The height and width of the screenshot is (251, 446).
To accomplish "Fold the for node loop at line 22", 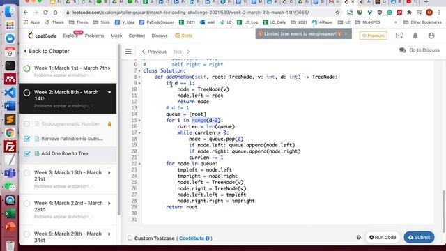I will [x=139, y=164].
